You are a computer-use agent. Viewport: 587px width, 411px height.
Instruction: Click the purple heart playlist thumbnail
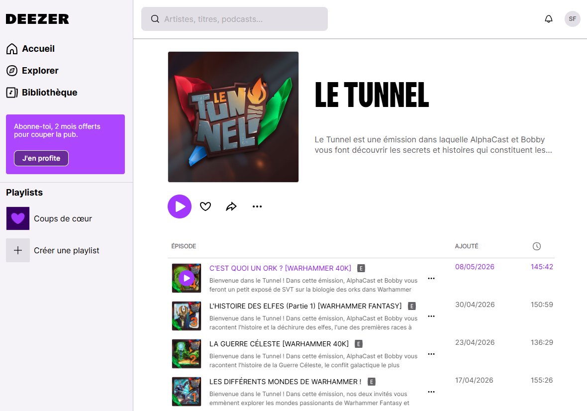[18, 218]
